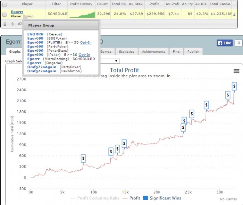Open the Graph Selection dropdown arrow
The height and width of the screenshot is (205, 243).
(116, 61)
